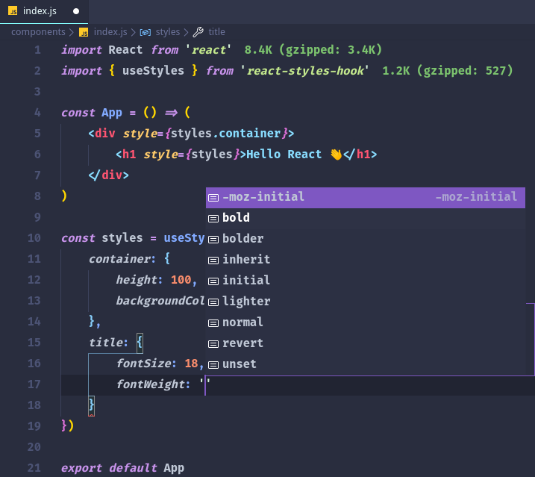Click line number 10 in the gutter
This screenshot has width=535, height=477.
[x=34, y=238]
